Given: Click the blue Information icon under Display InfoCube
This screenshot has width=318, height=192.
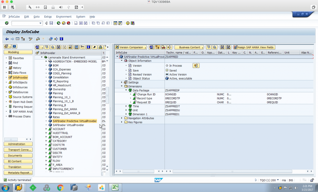Looking at the screenshot, I should pos(61,39).
